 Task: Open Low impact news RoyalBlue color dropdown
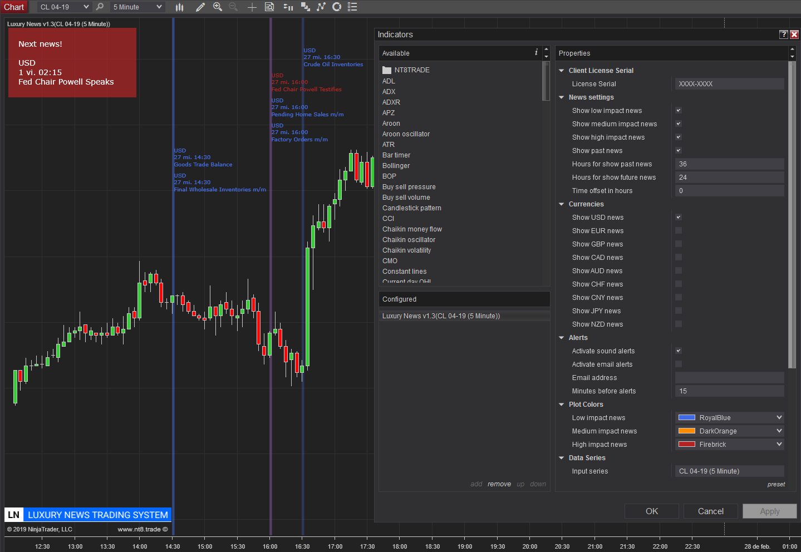point(729,418)
